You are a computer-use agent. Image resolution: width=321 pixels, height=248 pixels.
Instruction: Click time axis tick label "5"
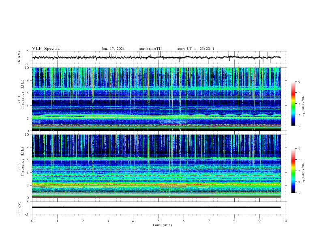click(x=158, y=221)
